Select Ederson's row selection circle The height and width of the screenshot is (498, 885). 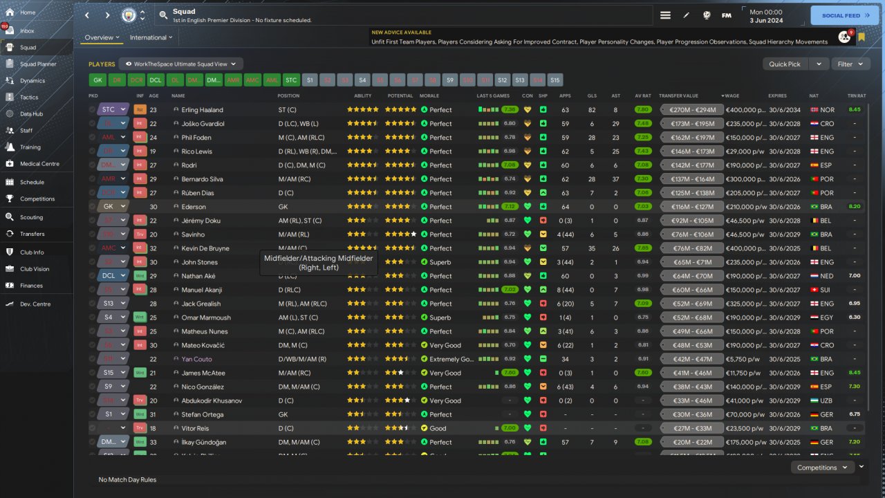pos(93,206)
